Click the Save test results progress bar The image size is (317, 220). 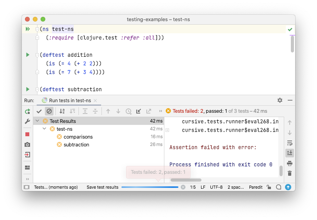(x=150, y=187)
